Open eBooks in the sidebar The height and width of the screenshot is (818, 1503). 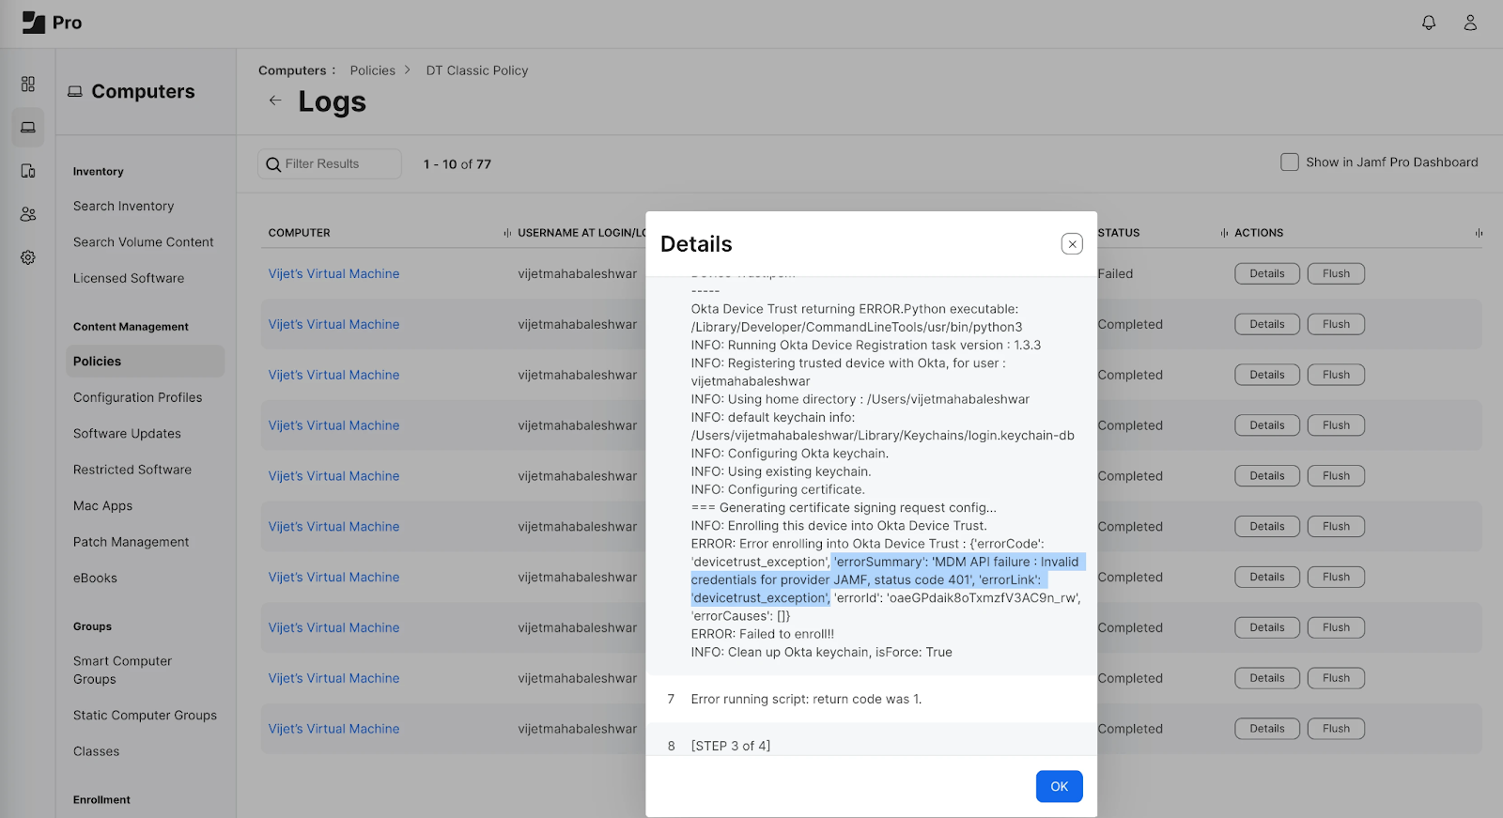click(96, 579)
